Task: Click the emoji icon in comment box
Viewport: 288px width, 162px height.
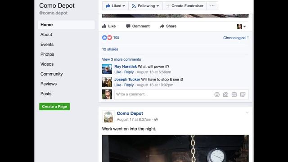Action: pos(217,94)
